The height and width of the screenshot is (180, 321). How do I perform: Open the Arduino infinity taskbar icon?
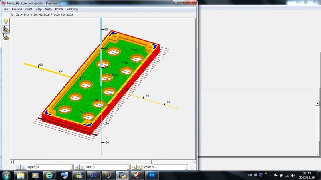pyautogui.click(x=93, y=175)
